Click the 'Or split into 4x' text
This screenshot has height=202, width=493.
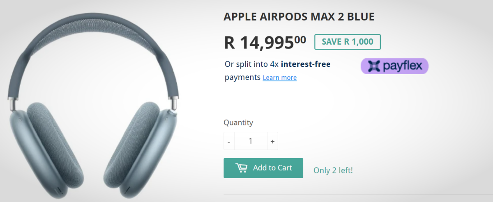tap(251, 64)
